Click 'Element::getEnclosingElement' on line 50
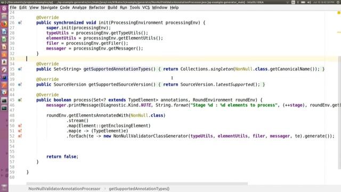341x192 pixels. [x=113, y=126]
